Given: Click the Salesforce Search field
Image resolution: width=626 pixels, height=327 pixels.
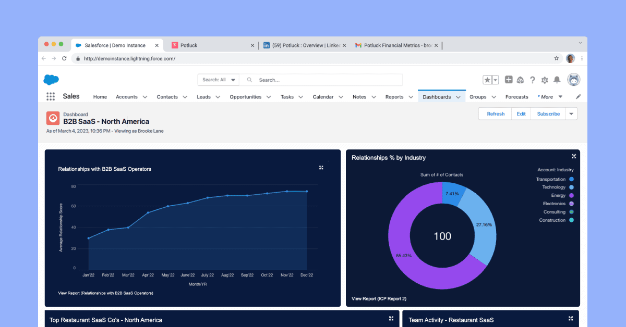Looking at the screenshot, I should [321, 80].
